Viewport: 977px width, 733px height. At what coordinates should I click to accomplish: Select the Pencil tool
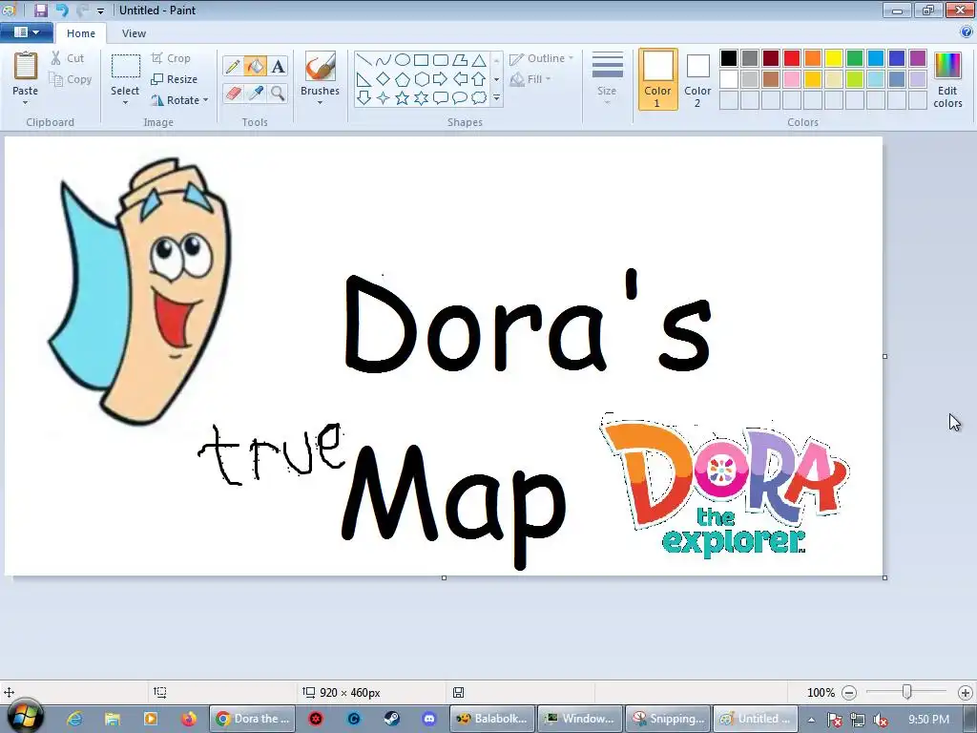click(233, 66)
